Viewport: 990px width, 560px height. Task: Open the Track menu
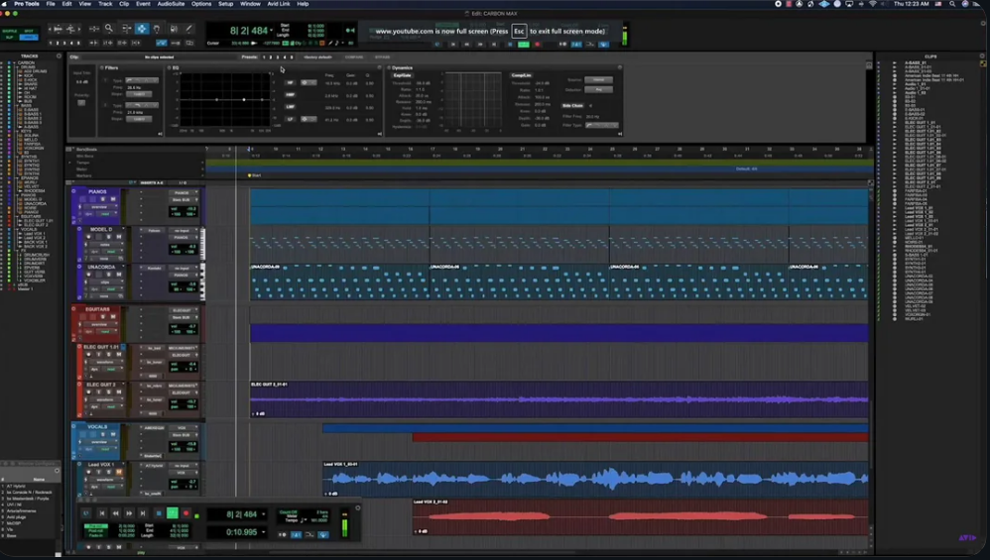(105, 4)
